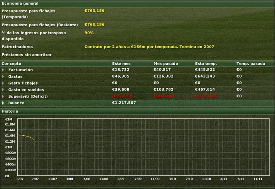Click the Esta temp. column header
The width and height of the screenshot is (275, 189).
pyautogui.click(x=206, y=64)
